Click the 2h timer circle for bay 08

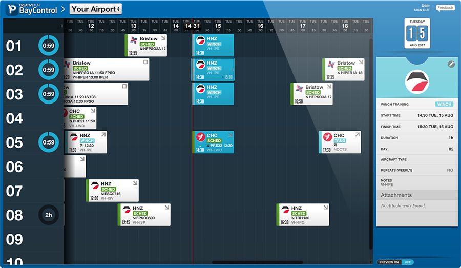[x=49, y=215]
